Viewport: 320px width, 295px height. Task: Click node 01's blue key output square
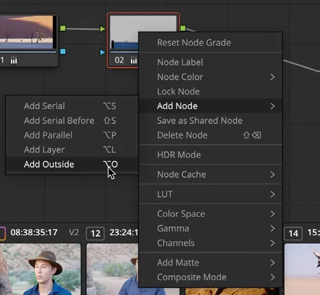coord(63,51)
